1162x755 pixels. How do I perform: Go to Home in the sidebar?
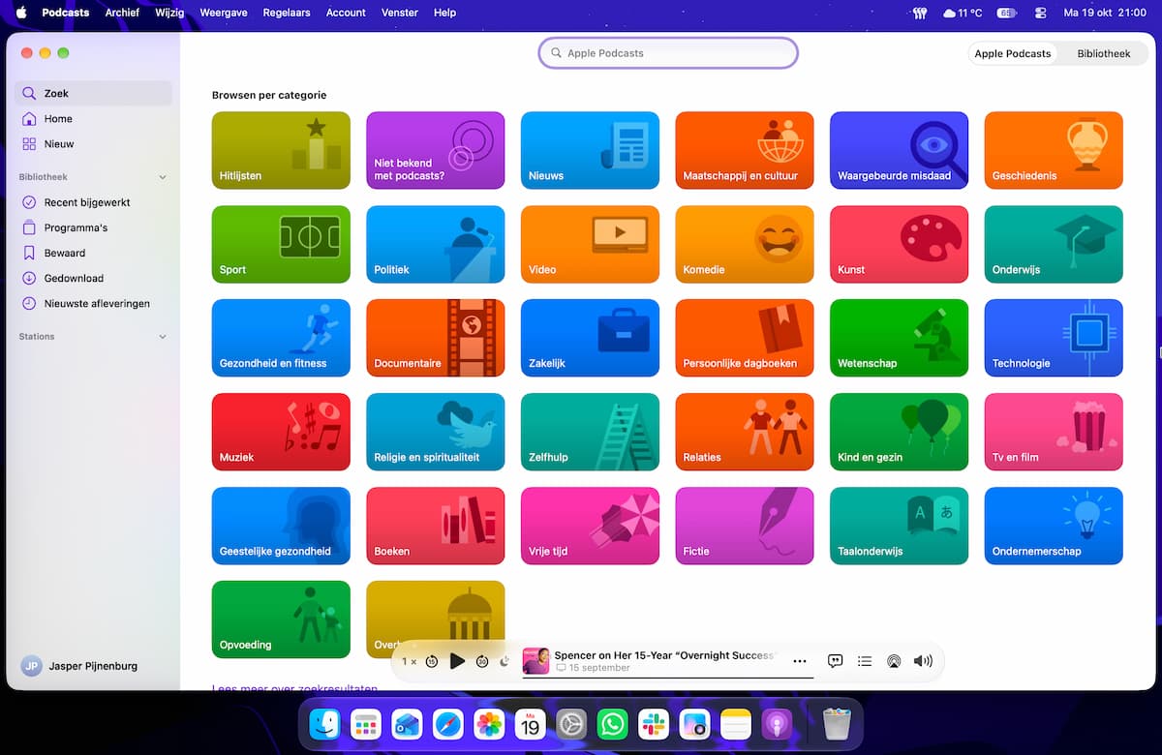pos(93,119)
